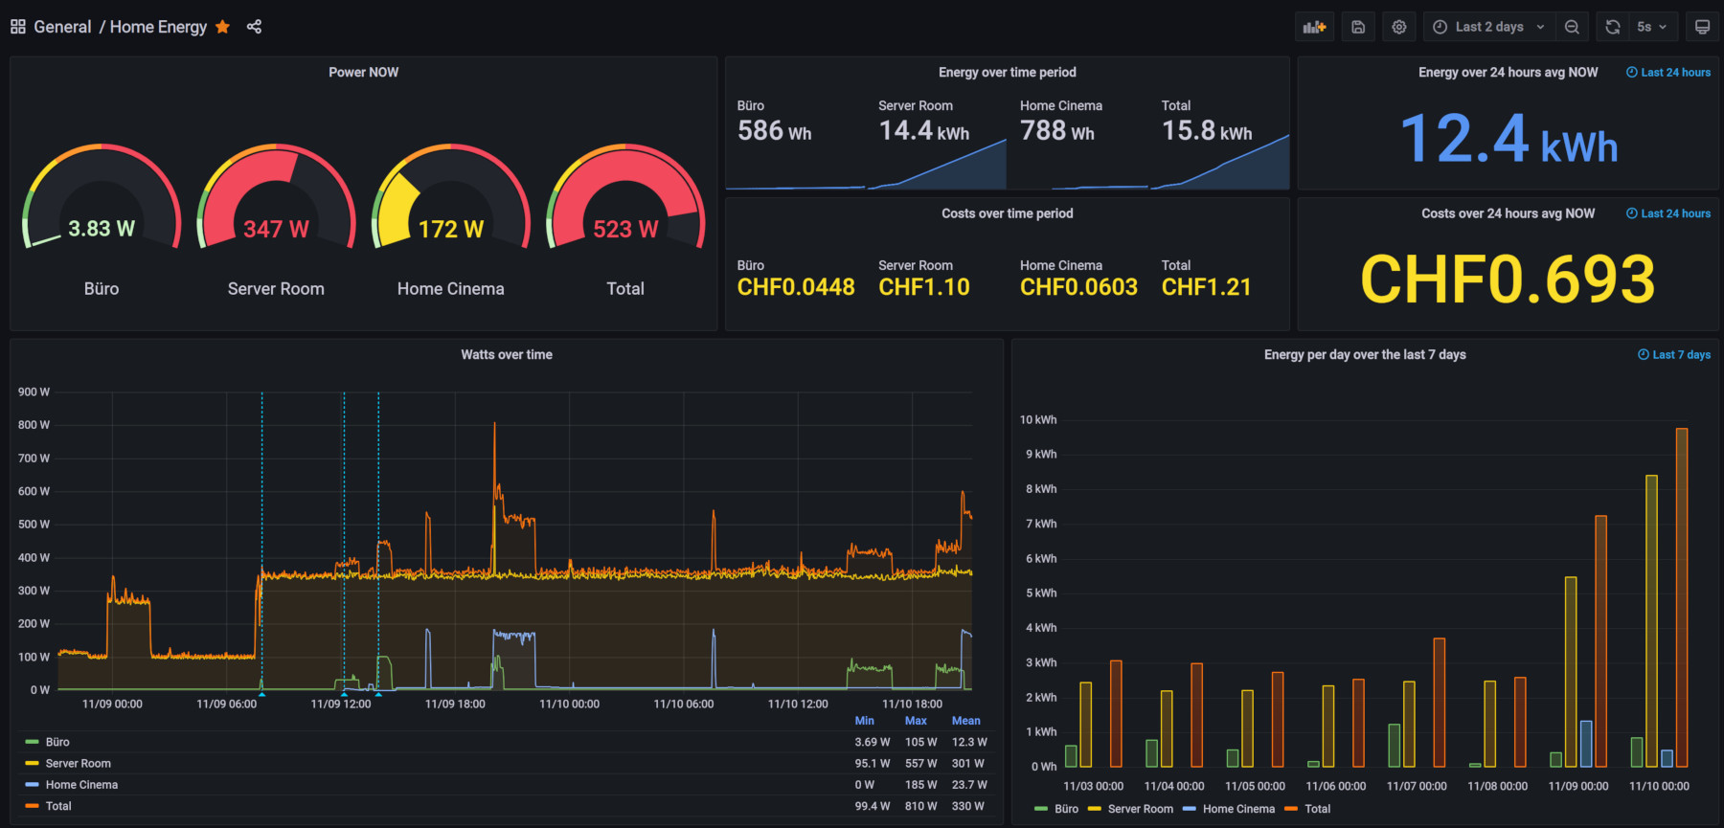Open the Power NOW panel title menu
This screenshot has height=828, width=1724.
[x=364, y=72]
